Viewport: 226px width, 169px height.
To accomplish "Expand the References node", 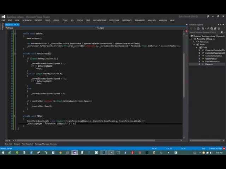I will click(x=194, y=42).
